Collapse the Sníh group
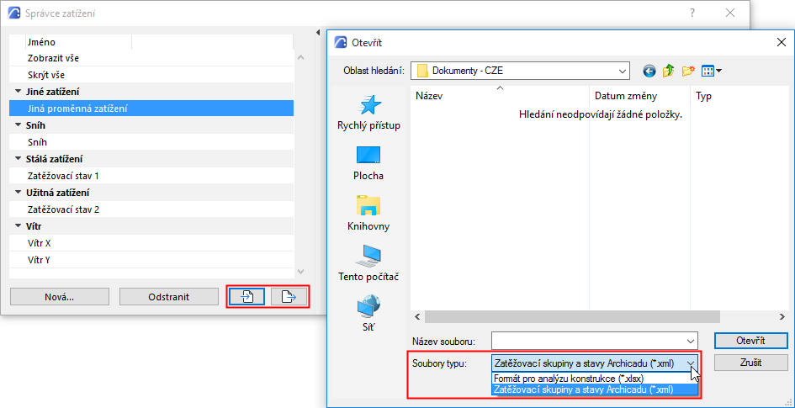795x408 pixels. click(x=18, y=125)
